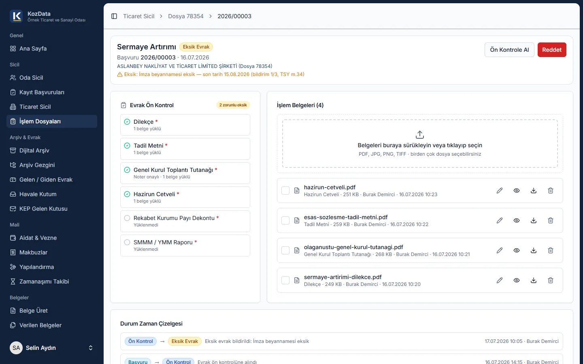Open Dijital Arşiv in sidebar
The height and width of the screenshot is (364, 583).
point(52,150)
